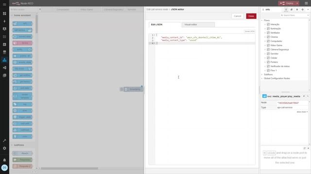Select the Node-RED sitemap sidebar icon
This screenshot has height=174, width=311.
tap(4, 60)
